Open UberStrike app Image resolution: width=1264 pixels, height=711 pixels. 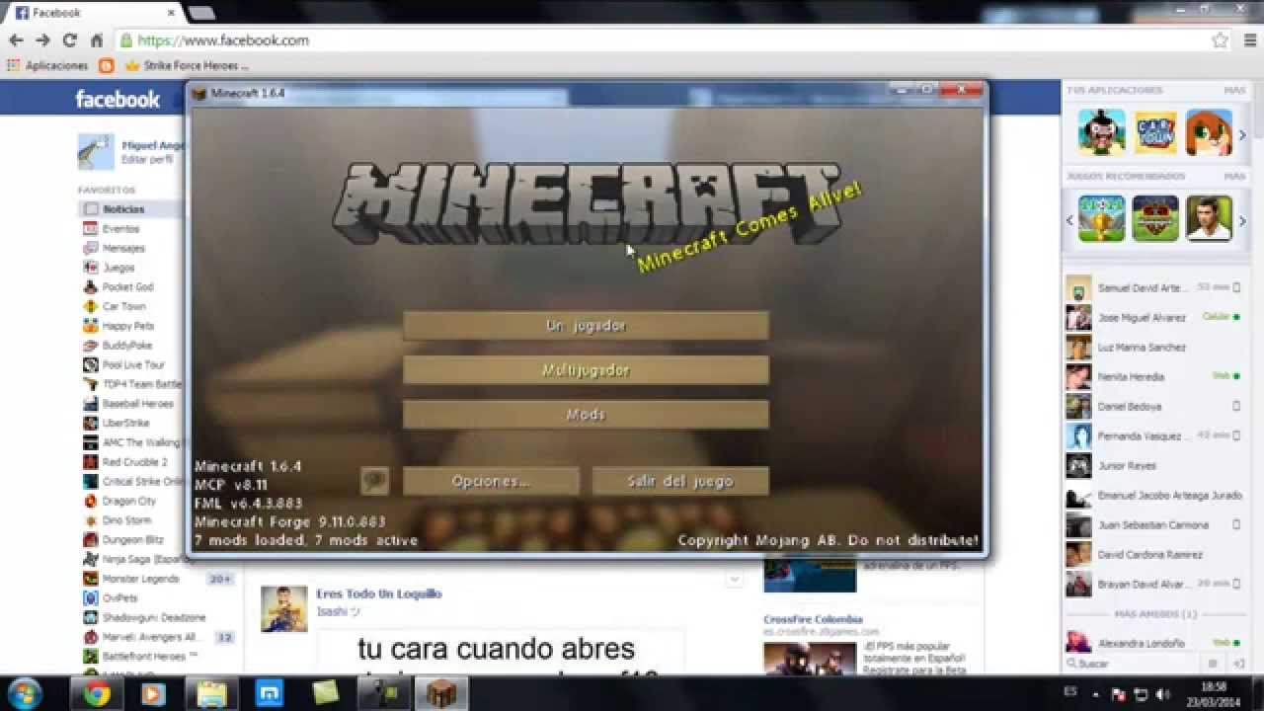click(x=124, y=423)
